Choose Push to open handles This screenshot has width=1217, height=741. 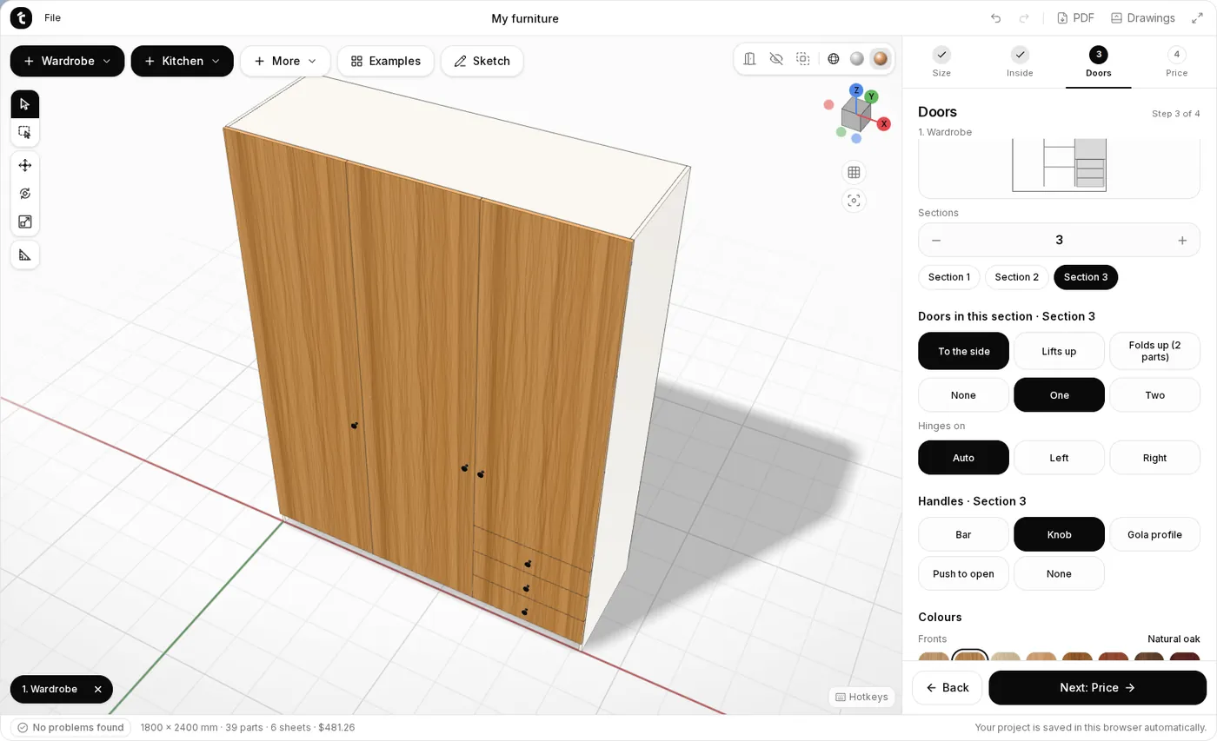[964, 573]
